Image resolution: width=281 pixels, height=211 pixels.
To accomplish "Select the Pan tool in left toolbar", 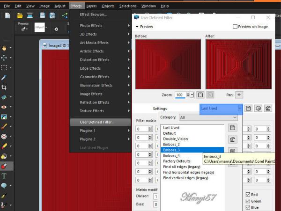I will click(x=5, y=47).
